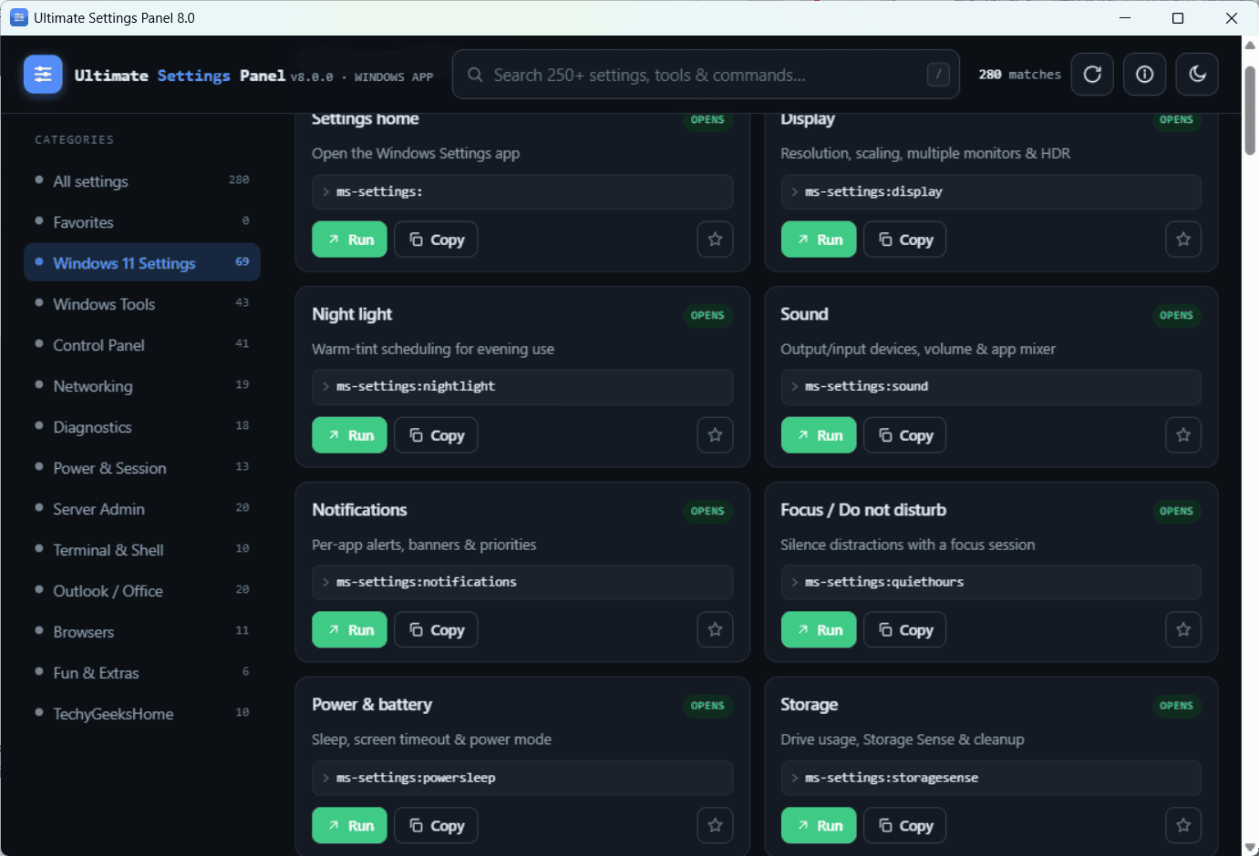1259x856 pixels.
Task: Open the Control Panel category
Action: (142, 345)
